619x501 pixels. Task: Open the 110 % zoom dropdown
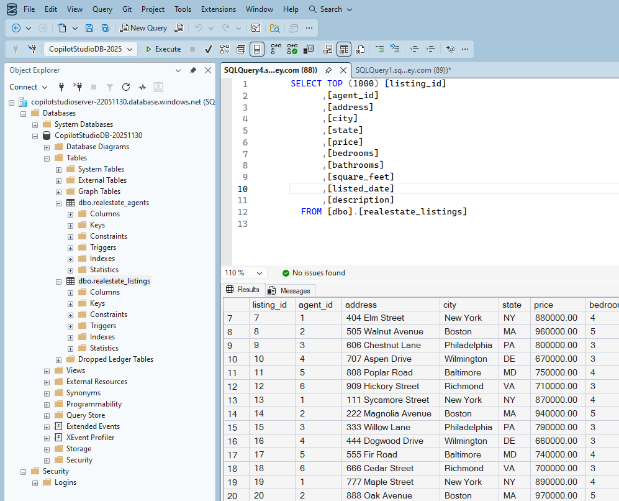pos(260,273)
